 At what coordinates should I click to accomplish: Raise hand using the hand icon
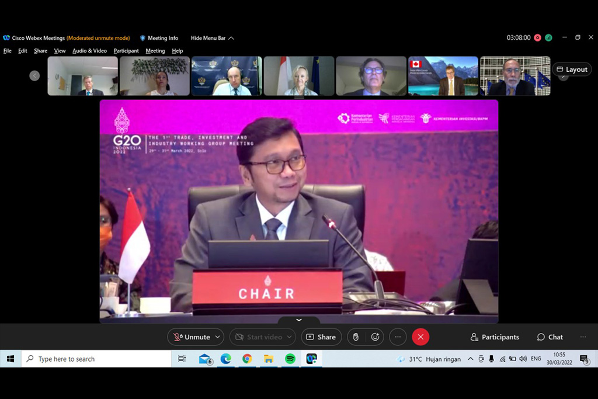click(355, 337)
